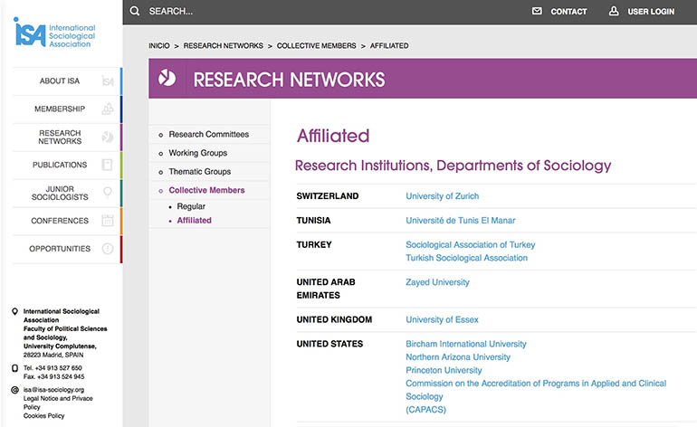Open Université de Tunis El Manar link
The image size is (697, 427).
point(461,221)
